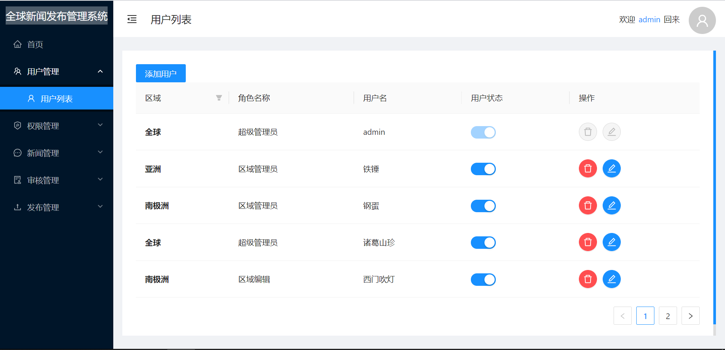Delete the user 钢蛋
Viewport: 725px width, 350px height.
[588, 205]
